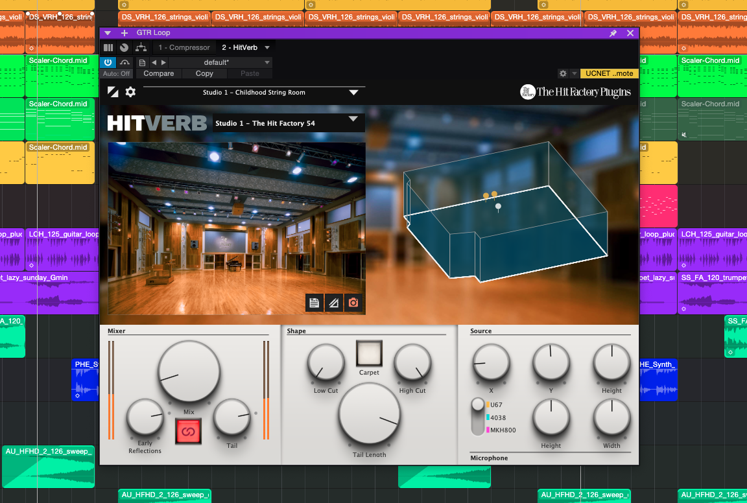The image size is (747, 503).
Task: Switch to the 2 - HitVerb tab
Action: tap(240, 47)
